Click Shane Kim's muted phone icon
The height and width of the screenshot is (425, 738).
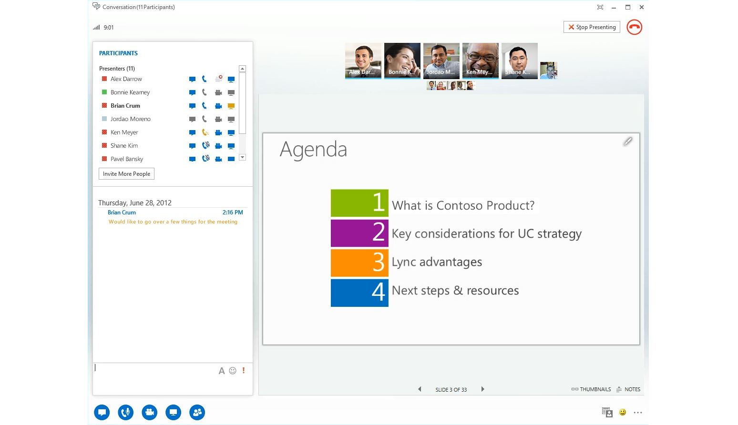[x=205, y=145]
